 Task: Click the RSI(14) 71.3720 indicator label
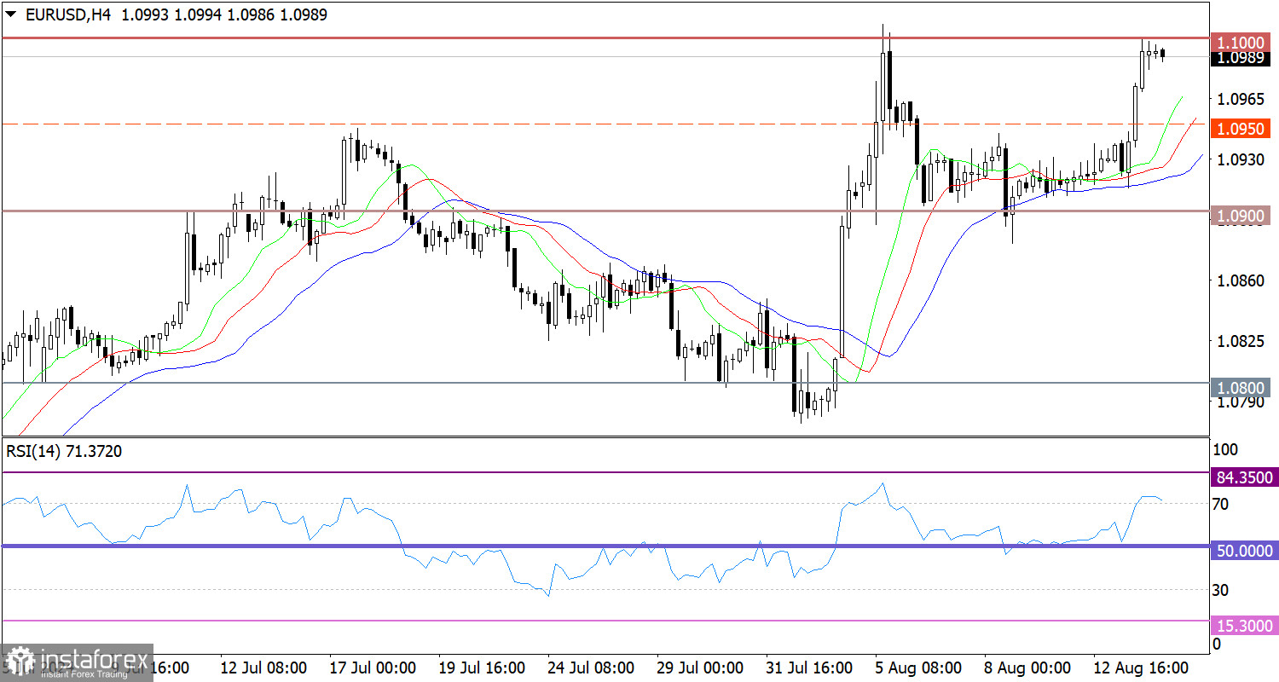coord(64,452)
